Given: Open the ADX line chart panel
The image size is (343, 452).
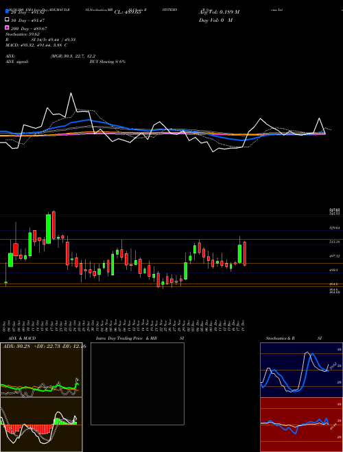Looking at the screenshot, I should pos(41,370).
